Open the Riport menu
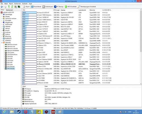The image size is (142, 114). tap(11, 4)
